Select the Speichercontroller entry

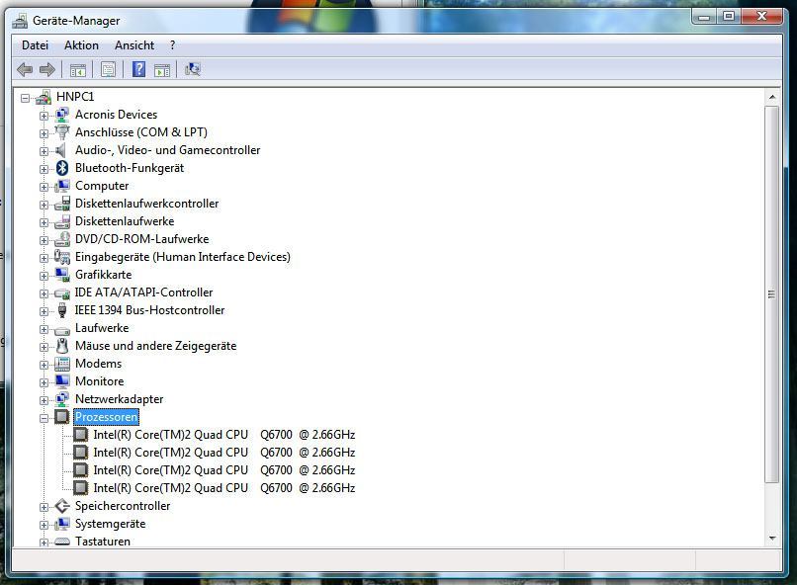click(x=123, y=506)
